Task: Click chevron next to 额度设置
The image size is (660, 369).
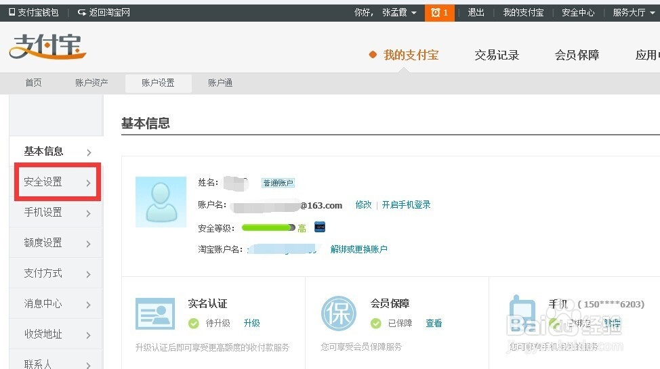Action: pyautogui.click(x=88, y=244)
